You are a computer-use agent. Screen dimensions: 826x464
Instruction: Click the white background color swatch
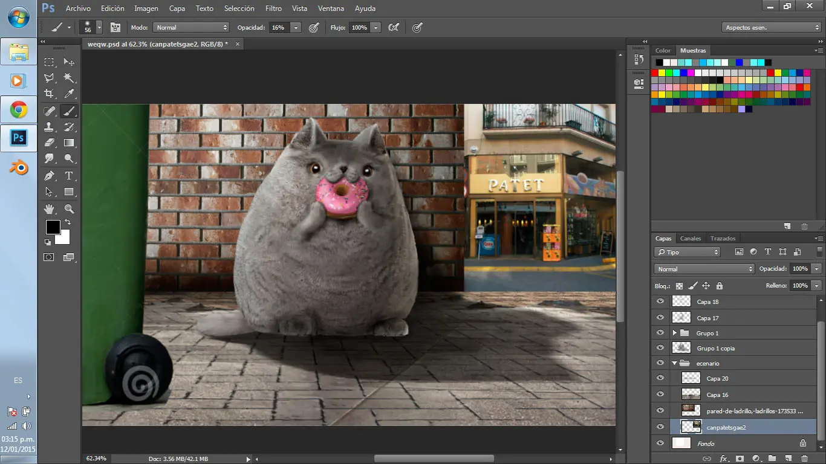[x=63, y=238]
